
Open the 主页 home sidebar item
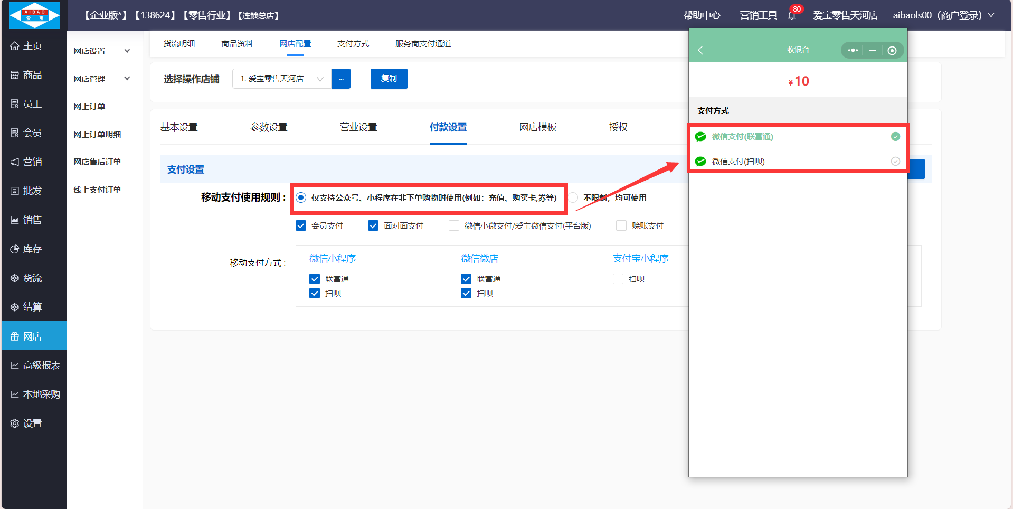pos(33,46)
